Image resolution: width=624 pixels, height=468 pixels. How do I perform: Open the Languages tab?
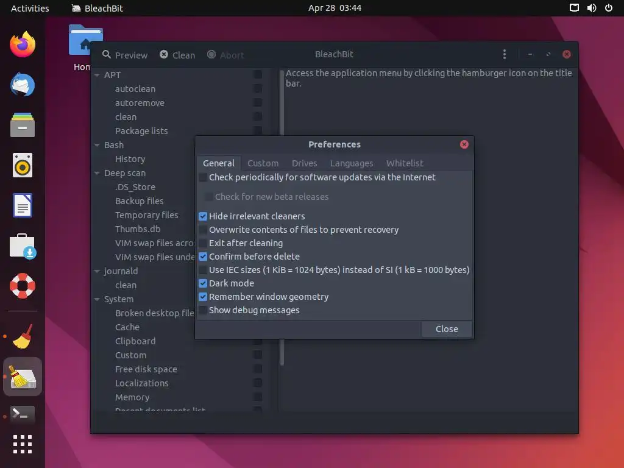[352, 163]
